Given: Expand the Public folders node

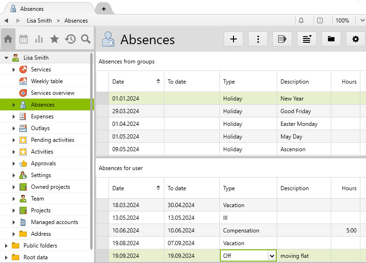Looking at the screenshot, I should 7,246.
